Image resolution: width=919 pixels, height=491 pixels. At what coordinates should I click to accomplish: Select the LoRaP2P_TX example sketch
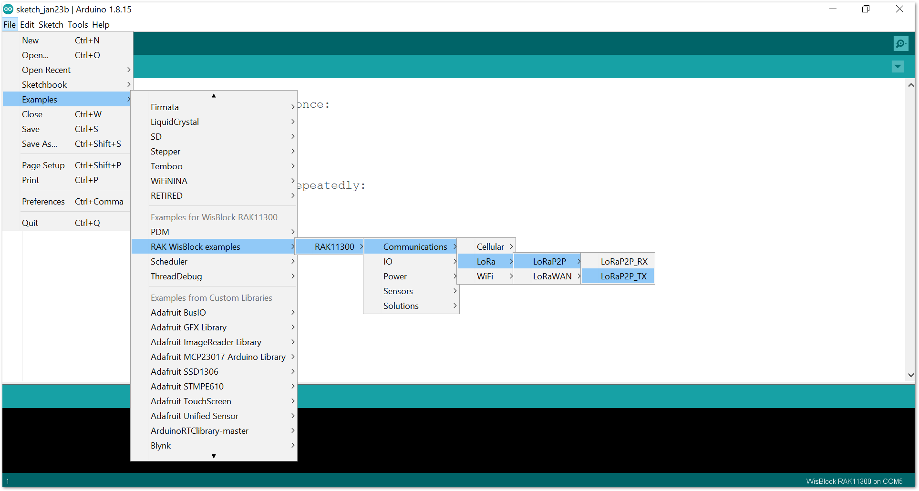click(x=623, y=276)
